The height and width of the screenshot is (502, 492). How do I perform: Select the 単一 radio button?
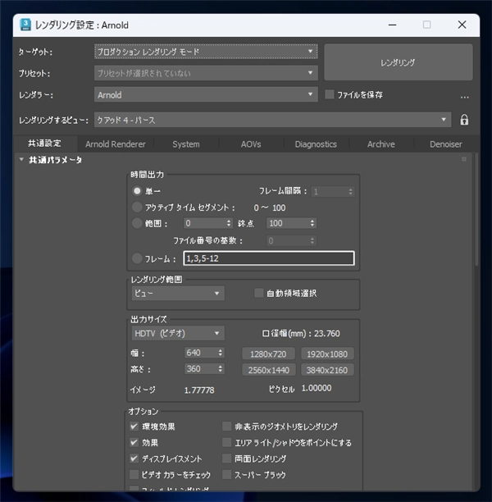coord(137,191)
